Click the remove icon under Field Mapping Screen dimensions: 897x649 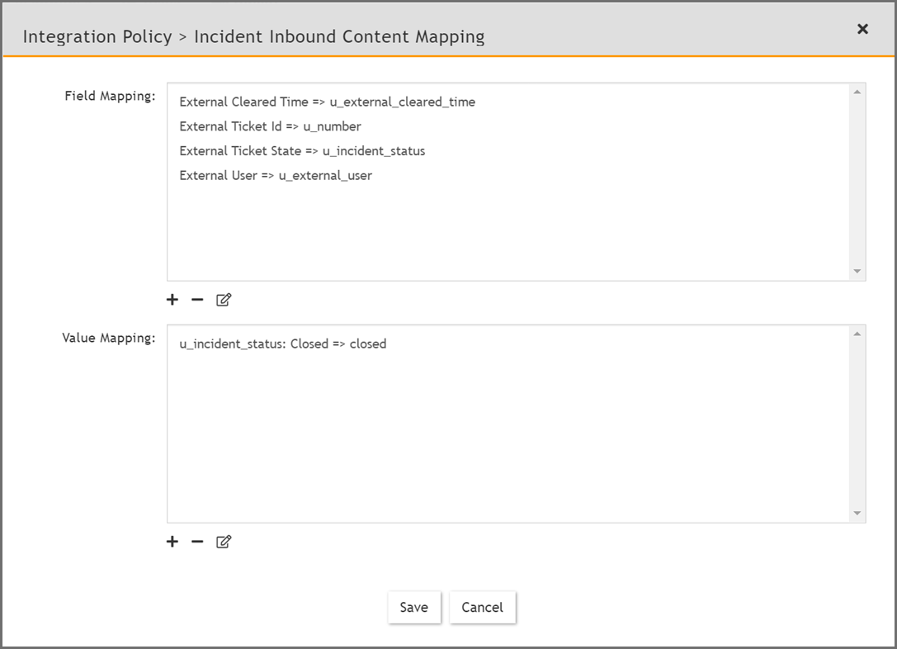(196, 299)
